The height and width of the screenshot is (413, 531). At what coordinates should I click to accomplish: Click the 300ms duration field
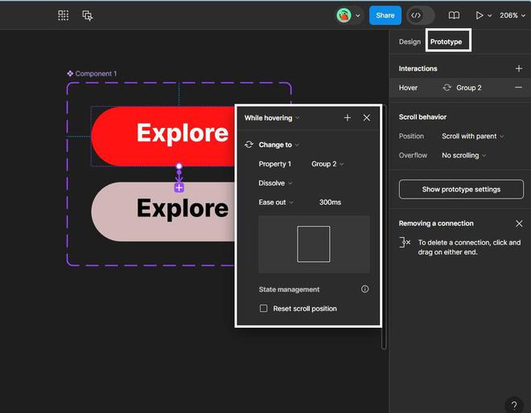tap(330, 202)
